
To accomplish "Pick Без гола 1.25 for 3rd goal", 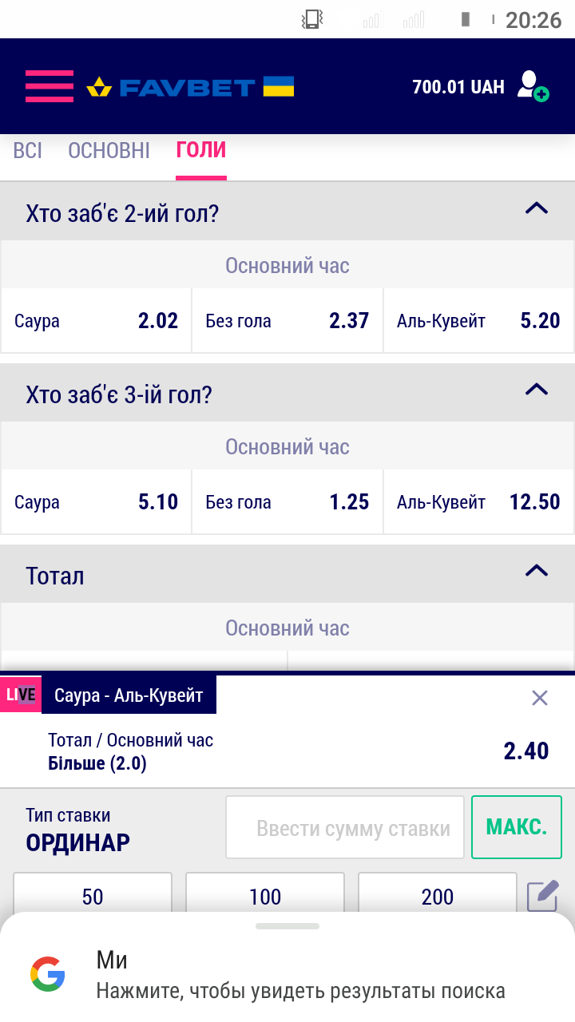I will pos(287,502).
